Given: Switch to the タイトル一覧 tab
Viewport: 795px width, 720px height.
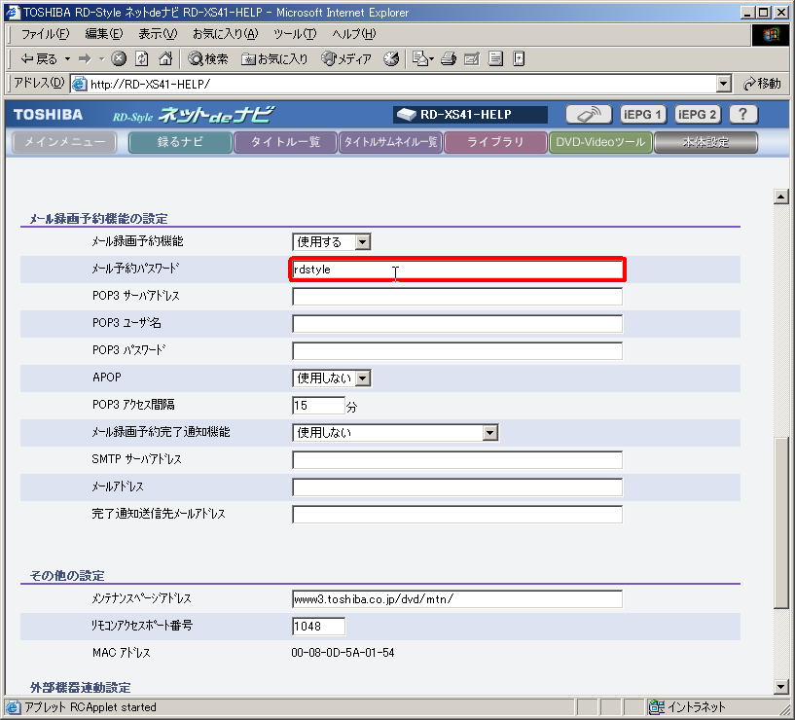Looking at the screenshot, I should pyautogui.click(x=285, y=142).
